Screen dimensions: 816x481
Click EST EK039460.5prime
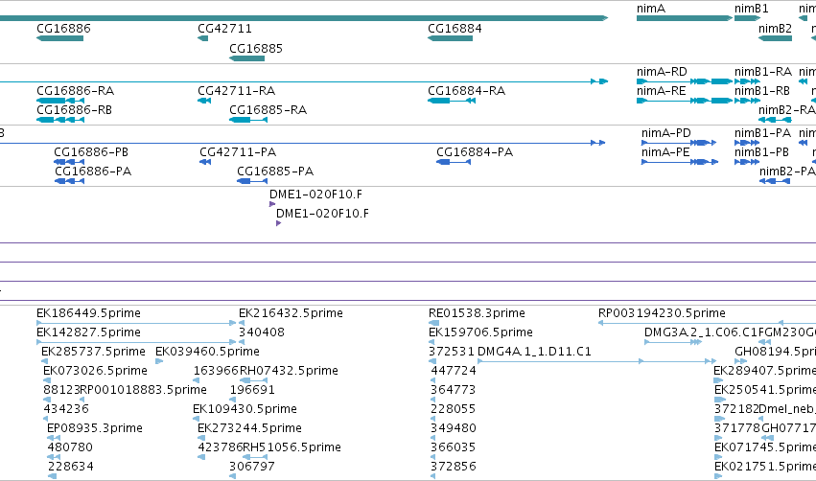pyautogui.click(x=208, y=352)
